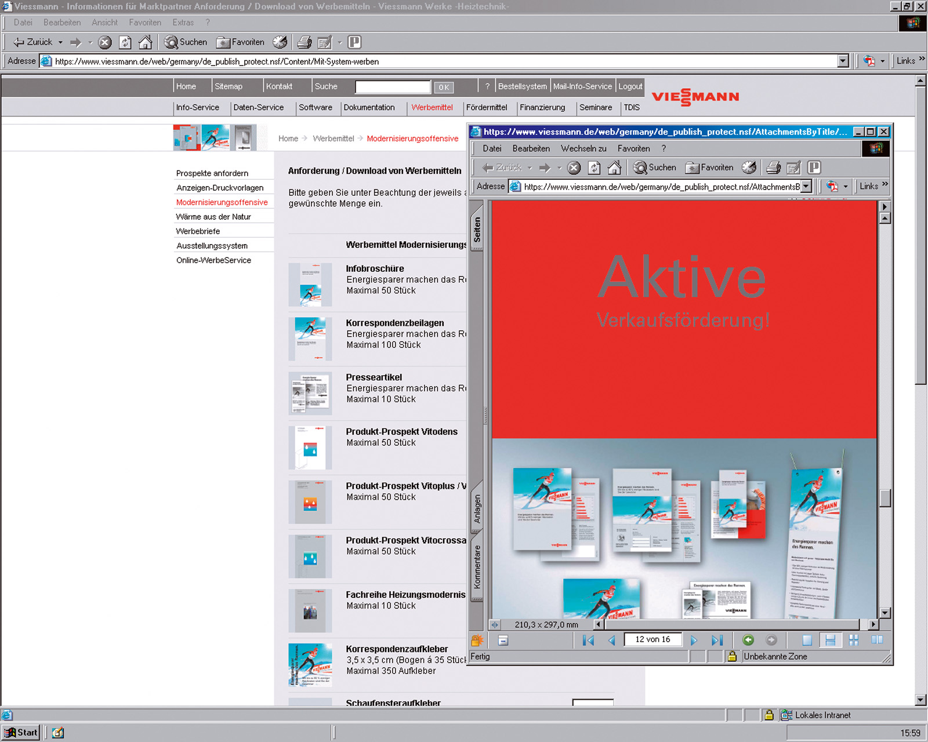Image resolution: width=928 pixels, height=742 pixels.
Task: Click the Korrespondenzaufkleber thumbnail image
Action: coord(310,665)
